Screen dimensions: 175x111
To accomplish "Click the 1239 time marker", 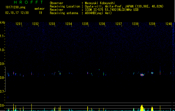I will click(152, 24).
